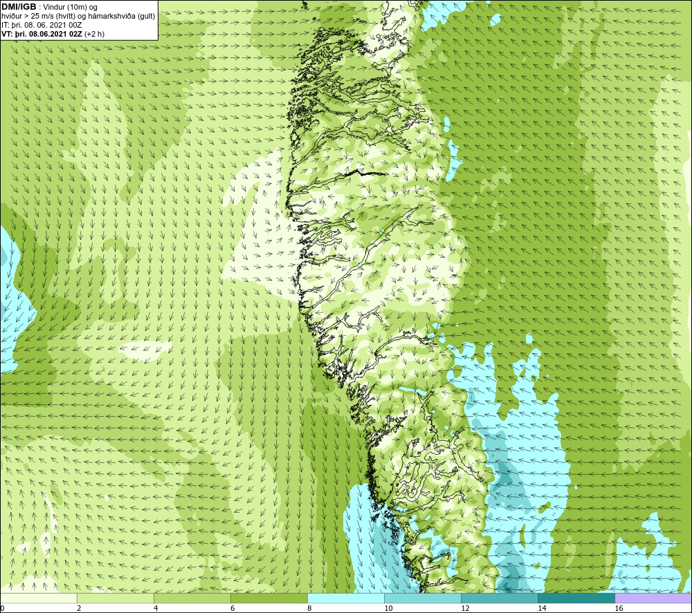Click the dark teal 14–16 m/s legend swatch
The image size is (692, 613).
pyautogui.click(x=576, y=598)
